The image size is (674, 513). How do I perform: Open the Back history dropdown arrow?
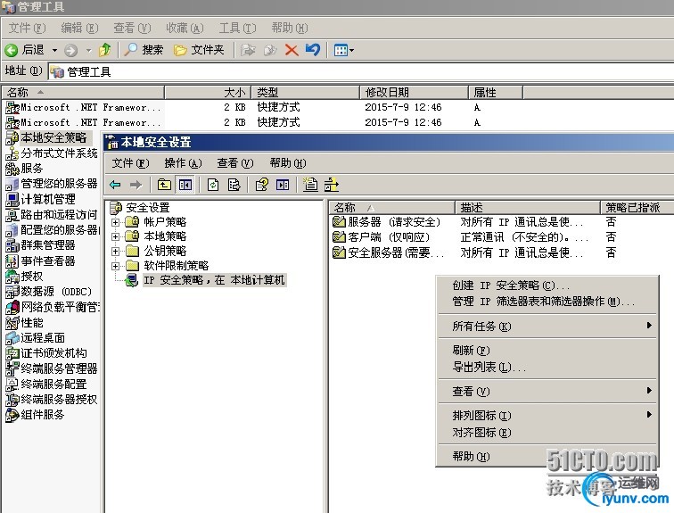coord(54,50)
